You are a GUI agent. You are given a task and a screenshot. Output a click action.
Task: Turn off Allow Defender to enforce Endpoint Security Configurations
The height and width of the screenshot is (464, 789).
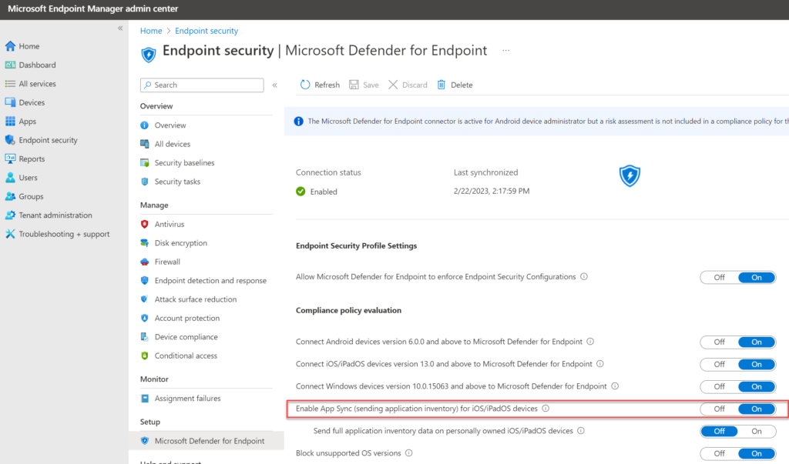point(719,278)
